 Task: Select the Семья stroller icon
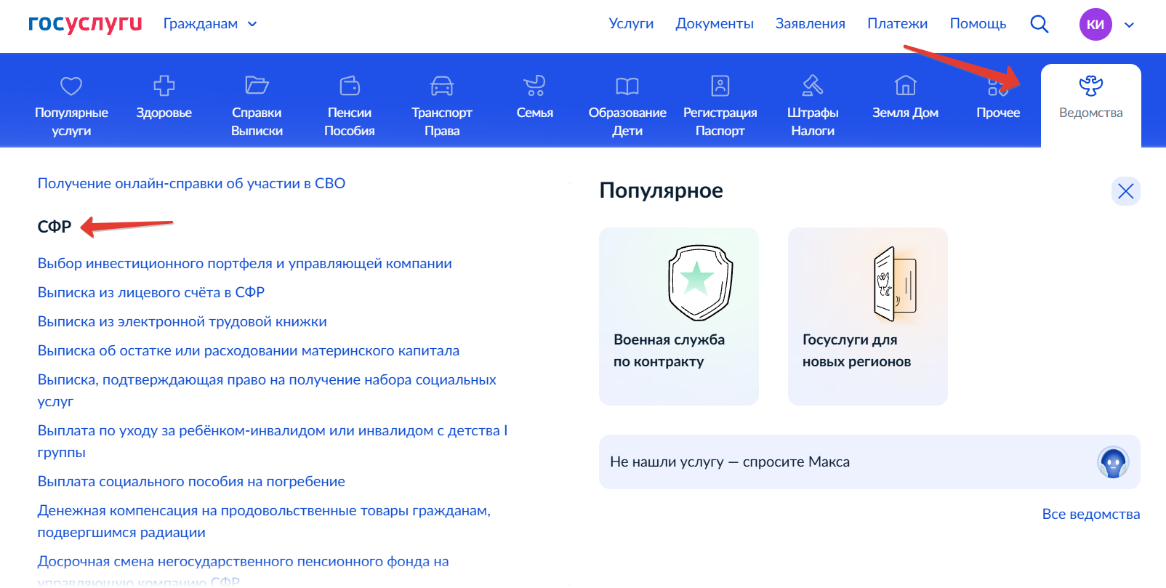[535, 86]
